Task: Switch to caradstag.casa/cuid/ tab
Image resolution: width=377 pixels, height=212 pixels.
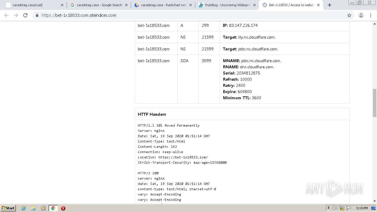Action: click(34, 5)
